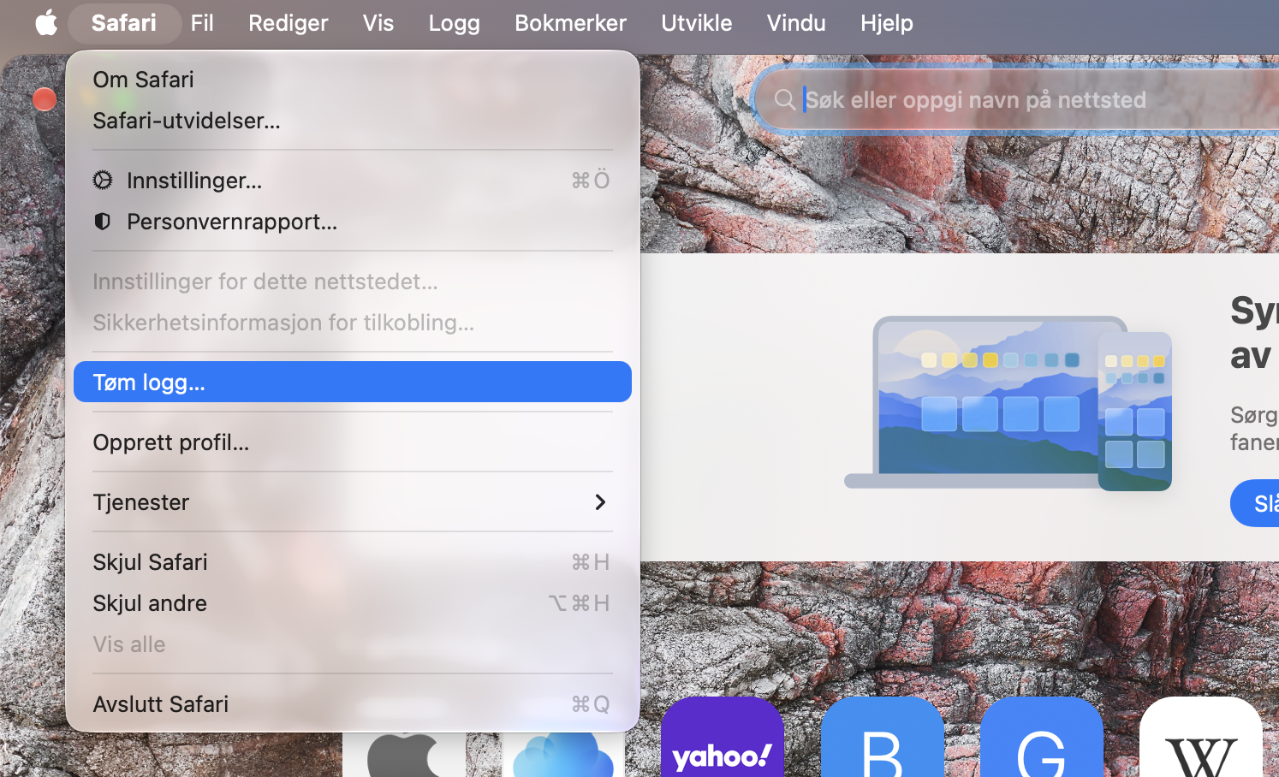Choose Opprett profil… from the menu

[353, 442]
